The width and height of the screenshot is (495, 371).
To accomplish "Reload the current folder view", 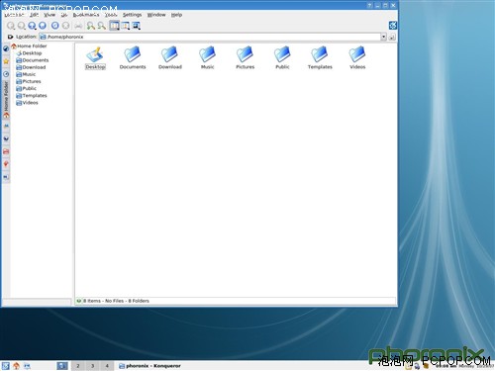I will [x=55, y=26].
